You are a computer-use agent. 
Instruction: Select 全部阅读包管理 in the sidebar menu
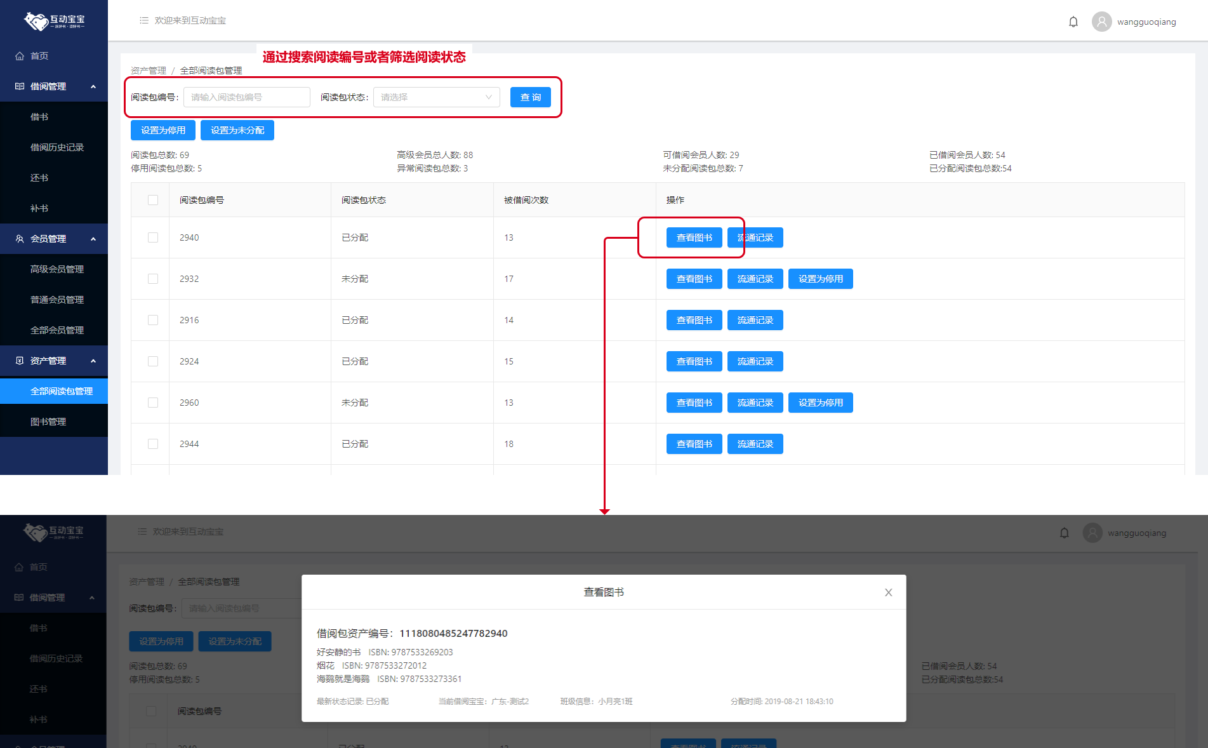(x=54, y=391)
